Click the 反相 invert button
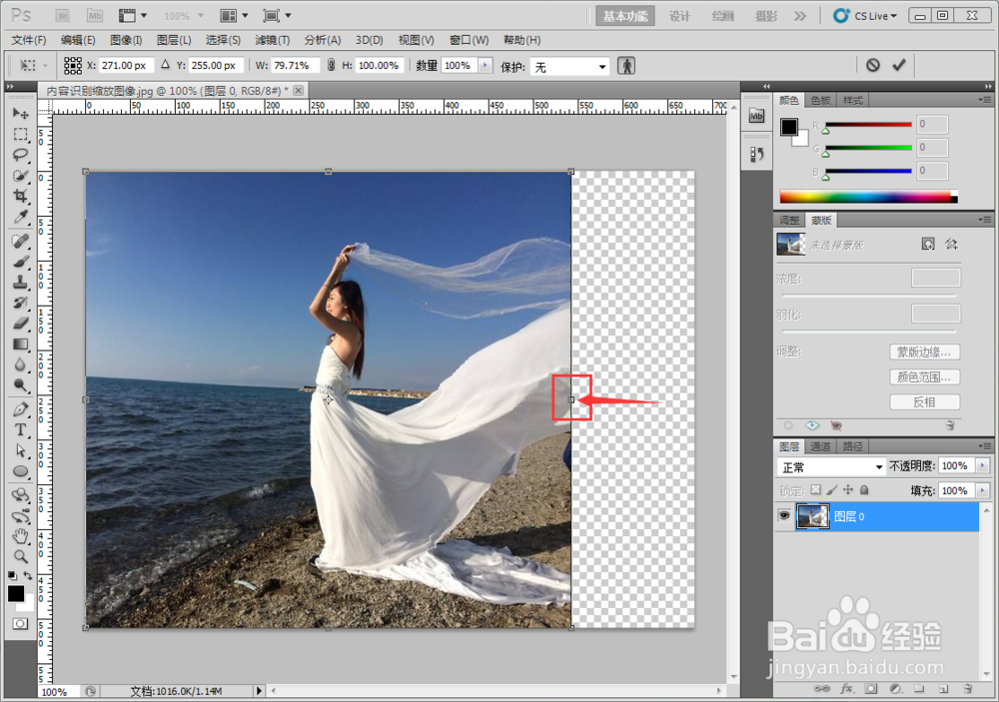 pos(924,402)
